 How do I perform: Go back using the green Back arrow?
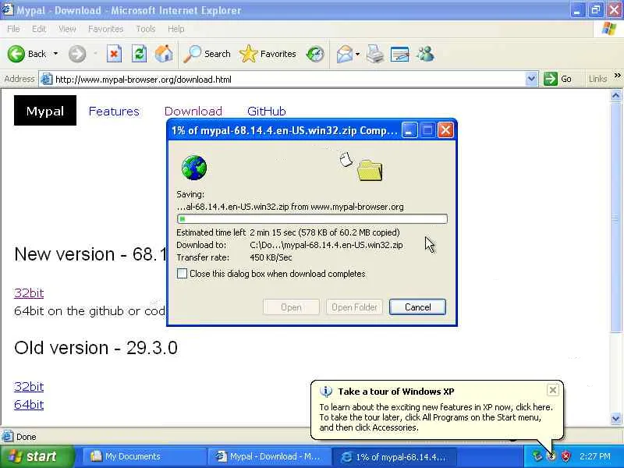(x=16, y=54)
